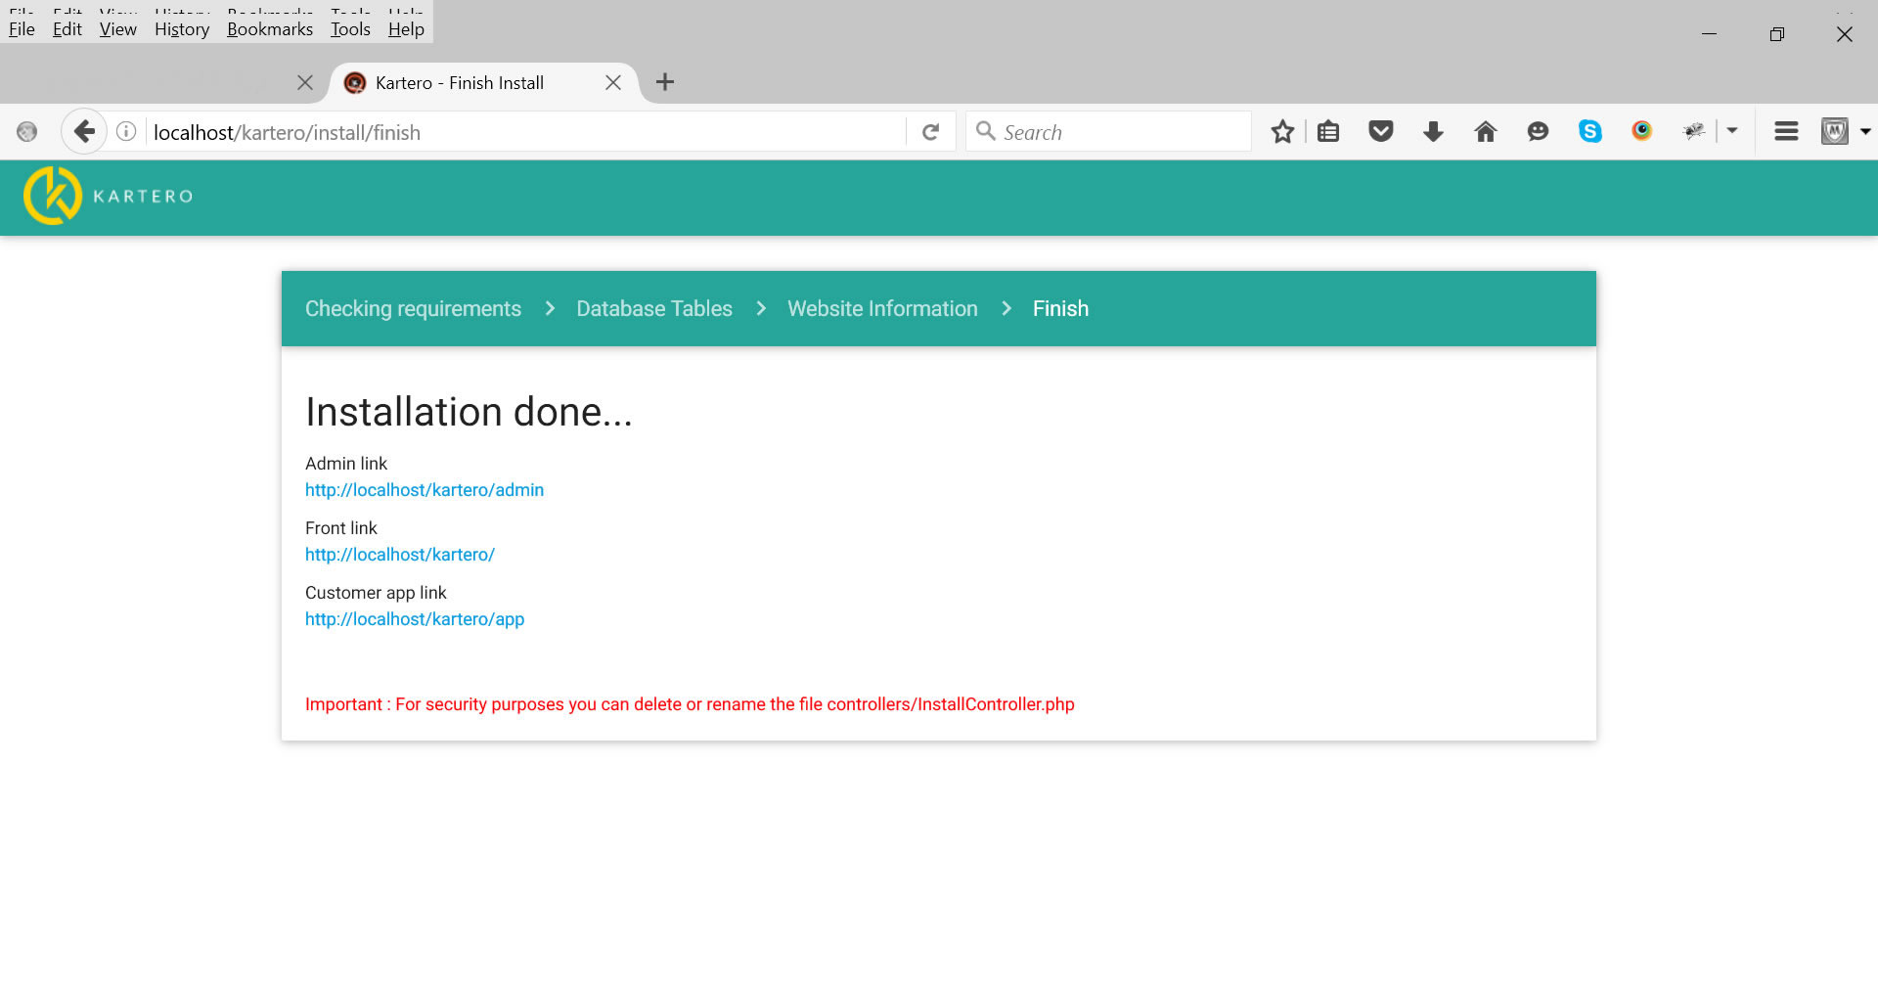The width and height of the screenshot is (1878, 989).
Task: Click the Skype toolbar icon
Action: [1589, 132]
